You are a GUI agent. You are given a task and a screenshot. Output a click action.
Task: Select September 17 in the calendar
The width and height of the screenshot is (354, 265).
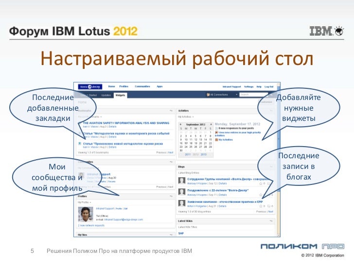186,143
